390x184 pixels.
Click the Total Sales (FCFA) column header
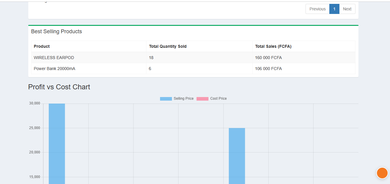(273, 46)
